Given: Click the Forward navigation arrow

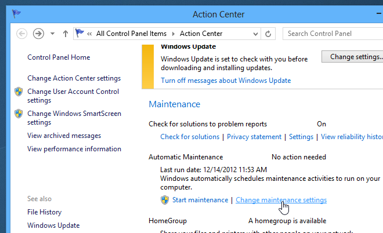Looking at the screenshot, I should click(38, 34).
